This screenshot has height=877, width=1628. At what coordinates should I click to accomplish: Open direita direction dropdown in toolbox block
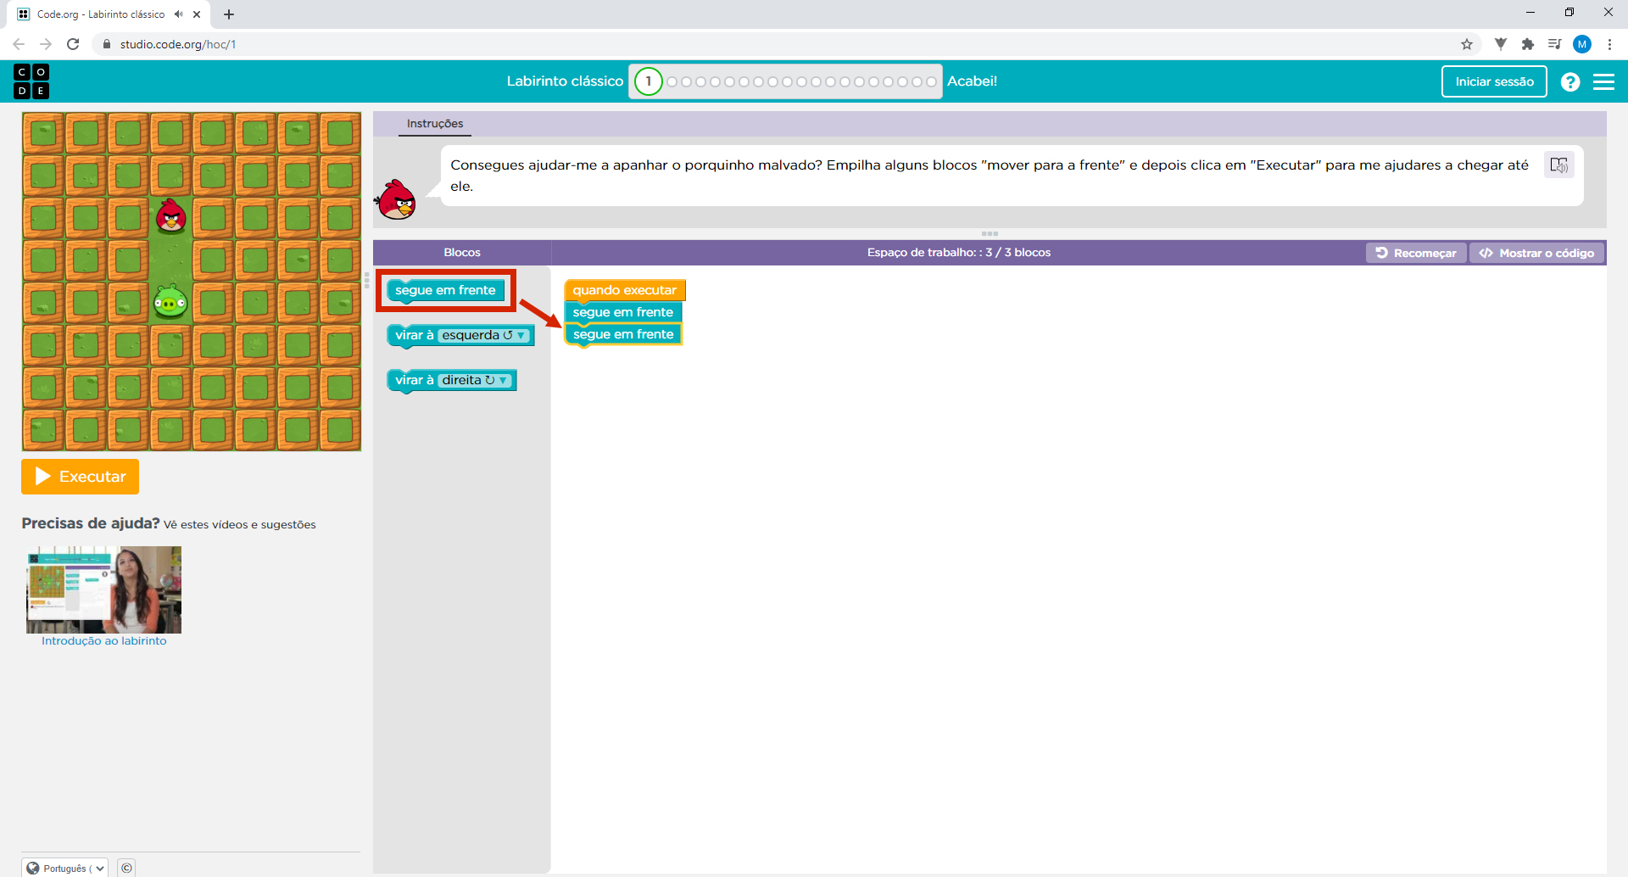tap(475, 380)
